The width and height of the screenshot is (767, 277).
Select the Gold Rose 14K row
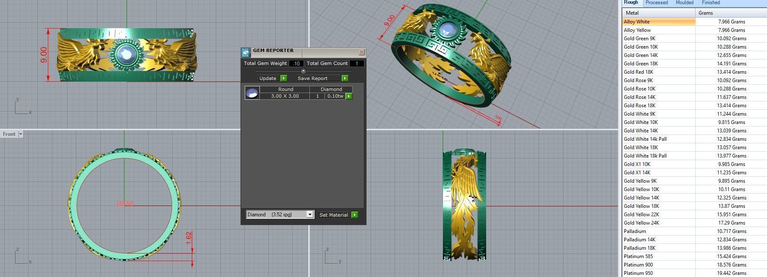point(694,97)
